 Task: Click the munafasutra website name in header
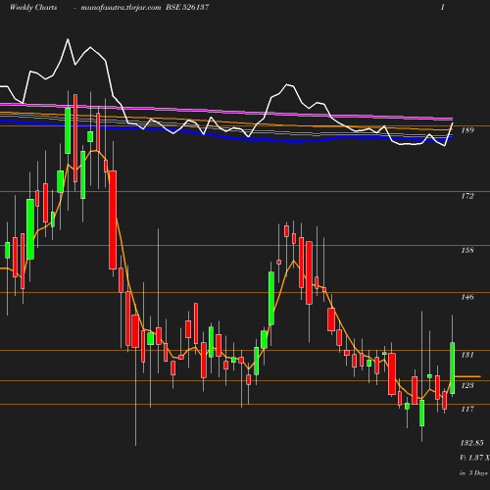(x=121, y=8)
